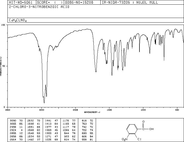Click peak table entry 722
This screenshot has height=142, width=184.
(x=84, y=130)
